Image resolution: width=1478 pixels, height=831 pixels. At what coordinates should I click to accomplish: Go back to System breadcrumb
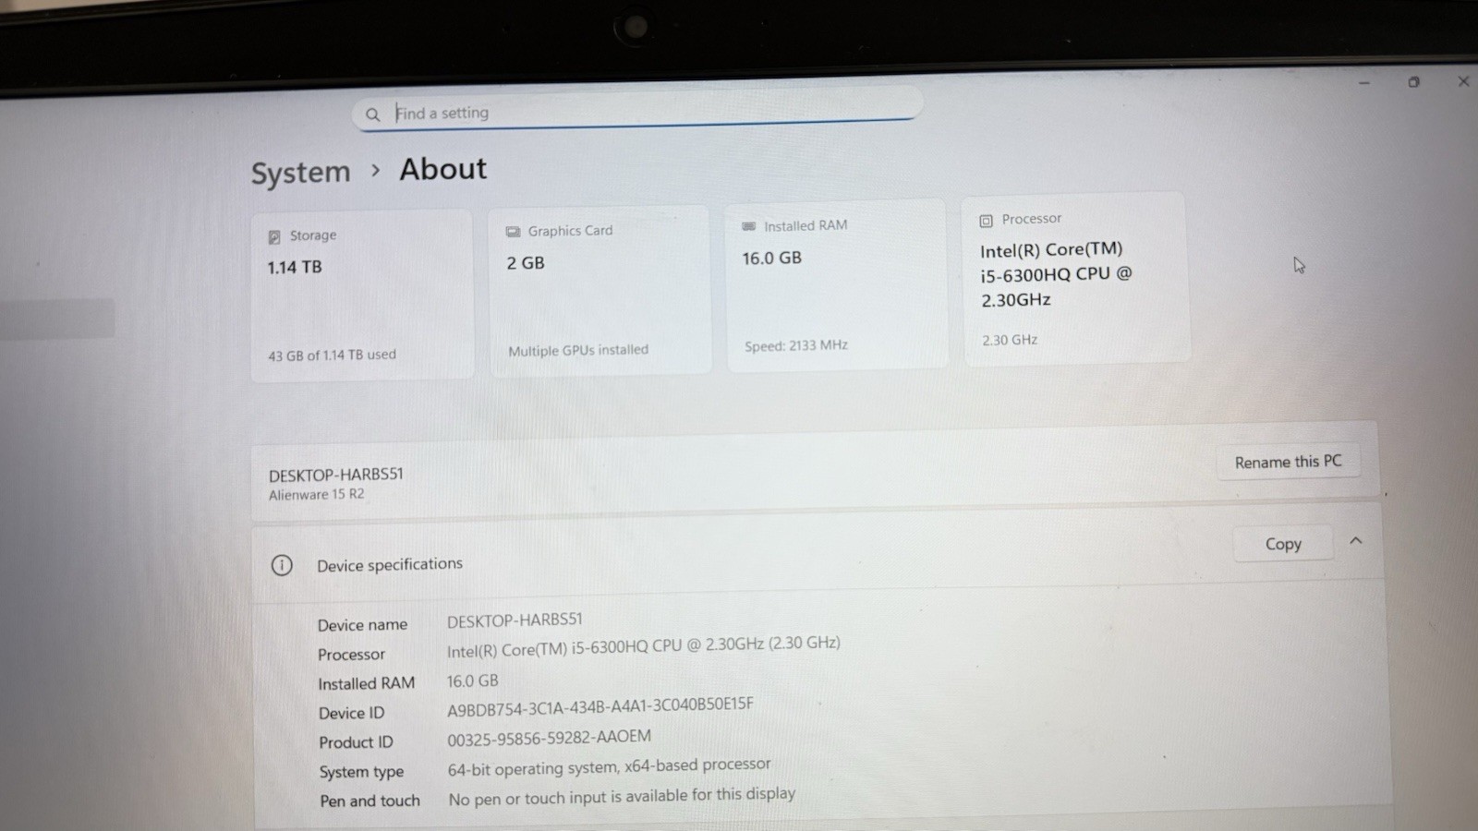[x=301, y=173]
